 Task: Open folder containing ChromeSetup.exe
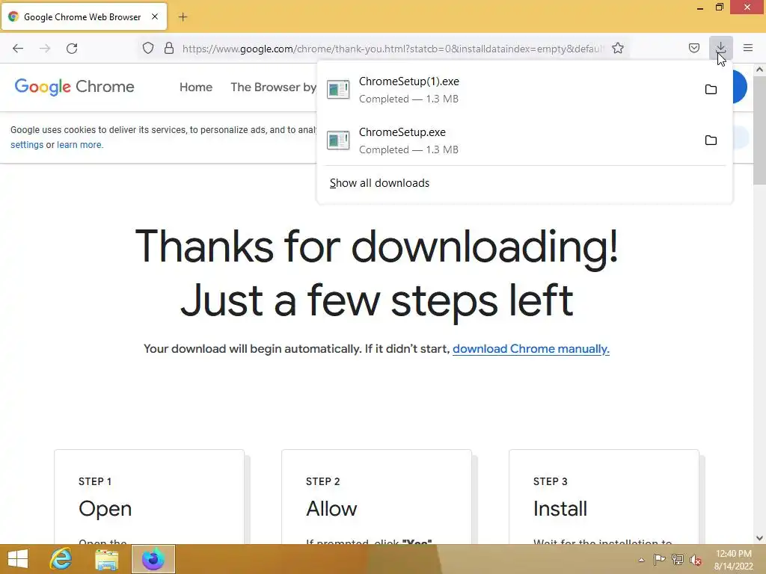[x=711, y=140]
